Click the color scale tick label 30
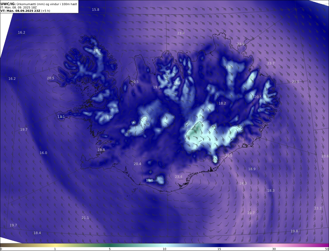This screenshot has width=329, height=251. 274,249
